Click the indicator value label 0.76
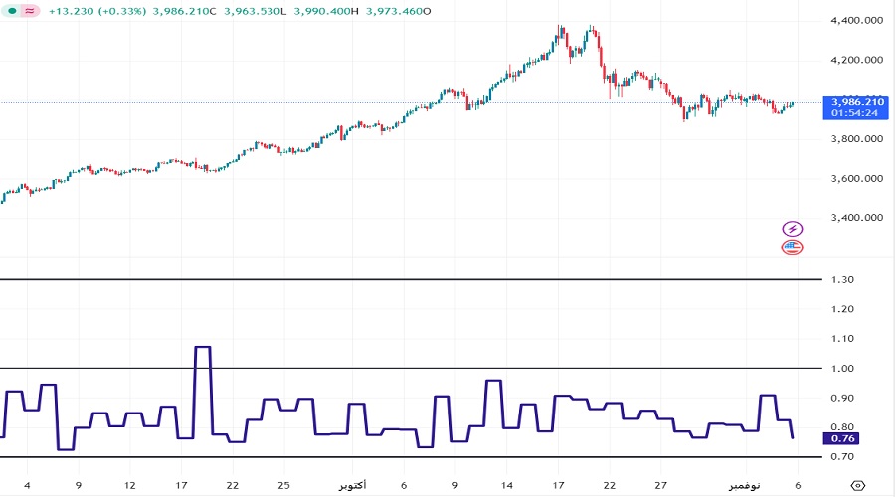895x497 pixels. click(842, 438)
